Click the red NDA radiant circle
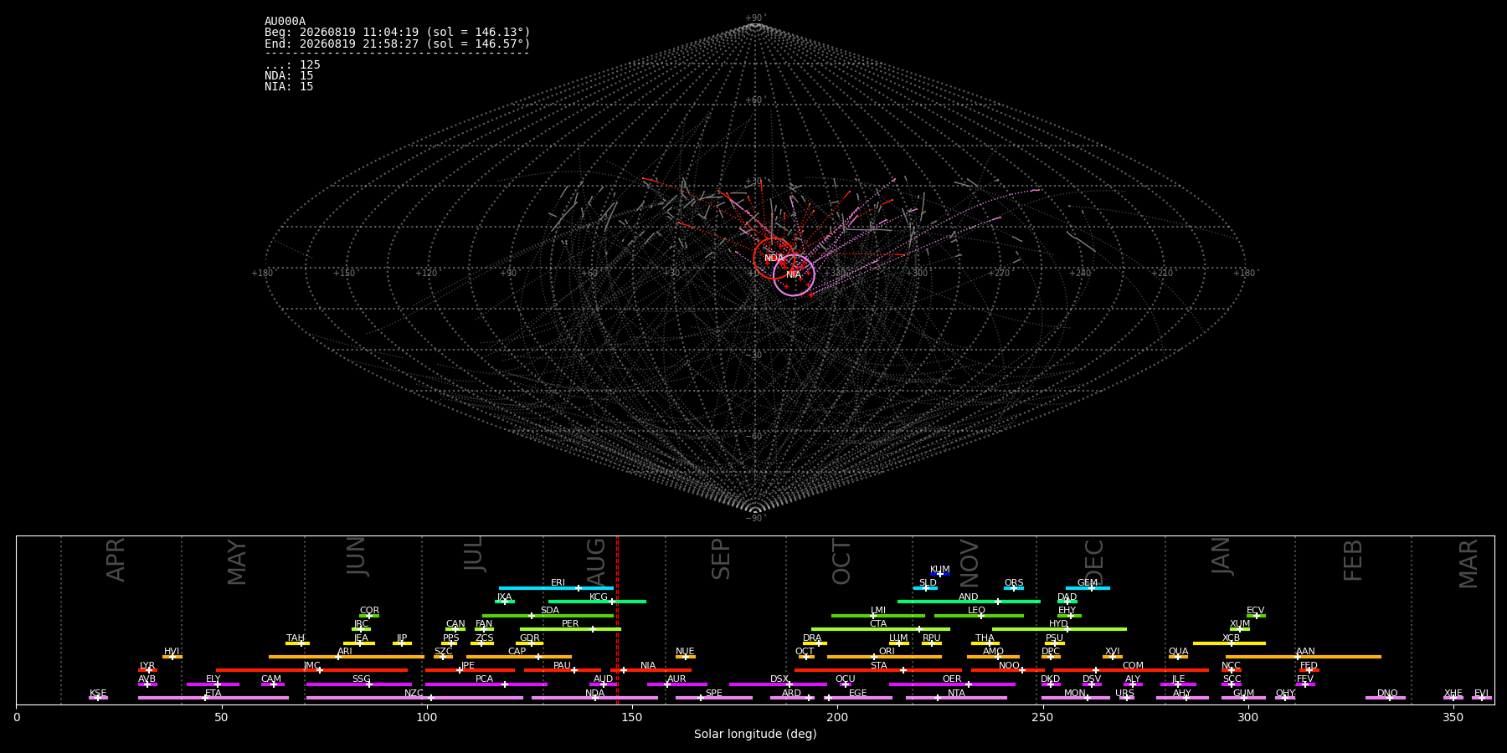This screenshot has height=753, width=1507. (x=774, y=258)
